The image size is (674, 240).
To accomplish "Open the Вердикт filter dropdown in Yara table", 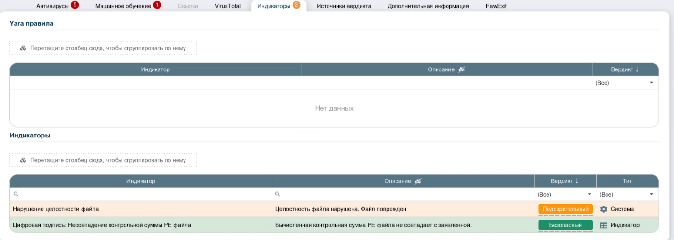I will [x=651, y=83].
